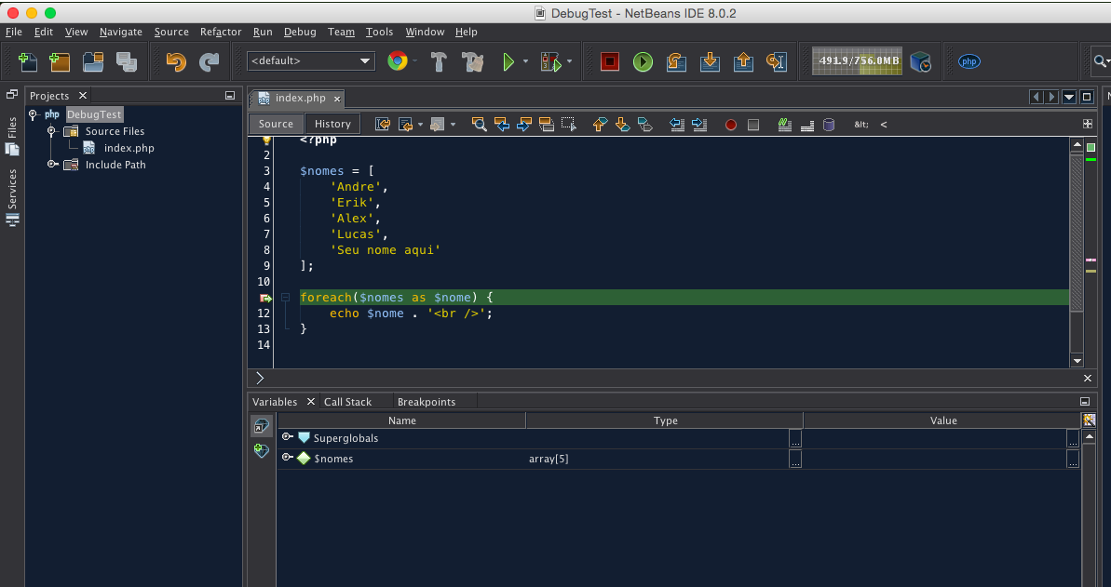The width and height of the screenshot is (1111, 587).
Task: Click the Redo arrow icon
Action: tap(209, 61)
